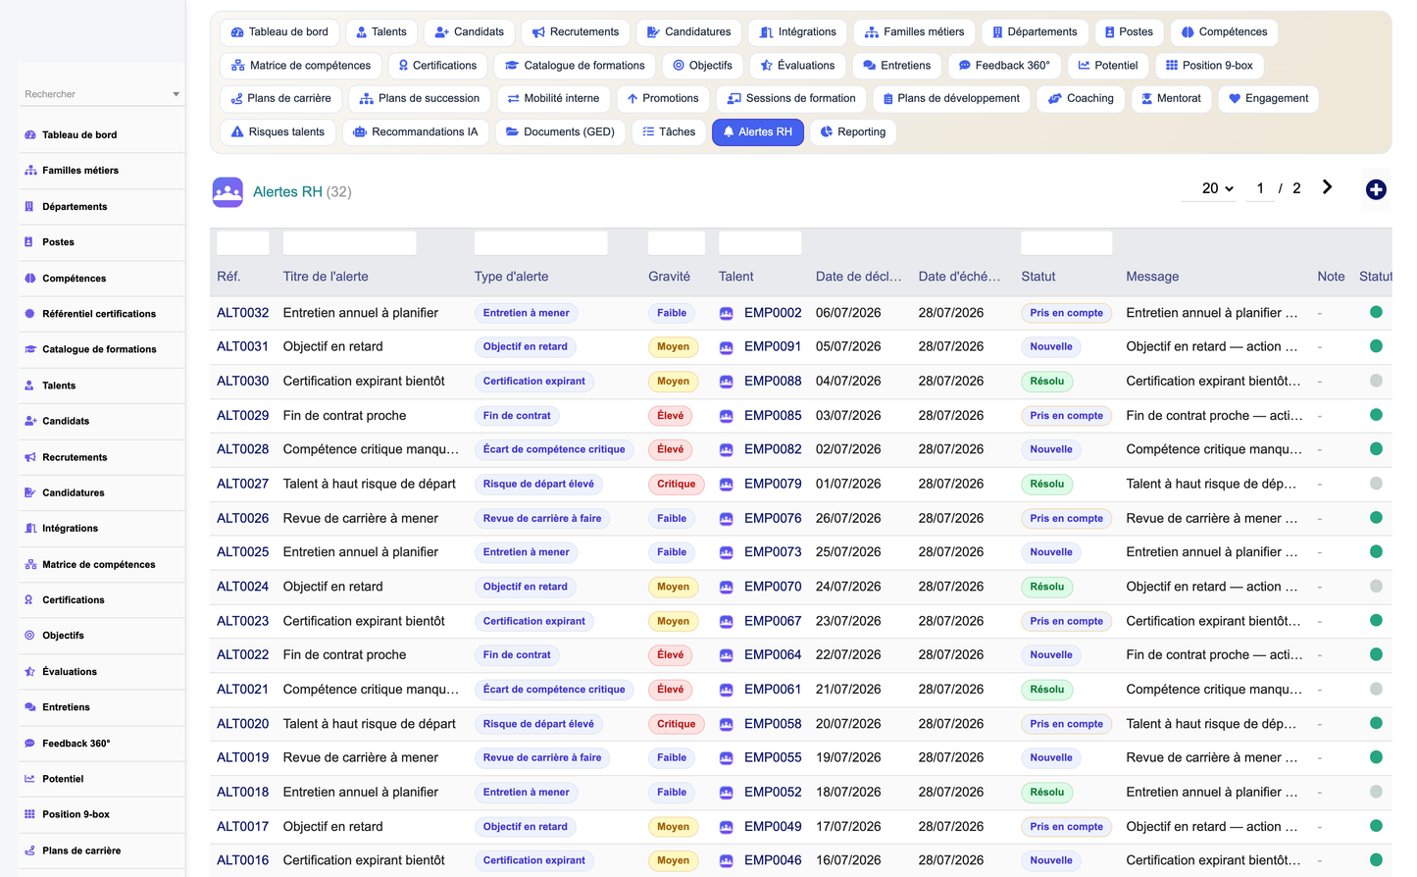Viewport: 1417px width, 877px height.
Task: Open the Documents (GED) tab
Action: [x=560, y=131]
